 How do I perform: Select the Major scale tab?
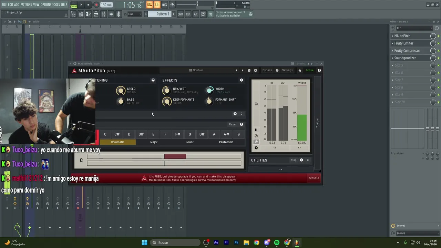(x=154, y=142)
